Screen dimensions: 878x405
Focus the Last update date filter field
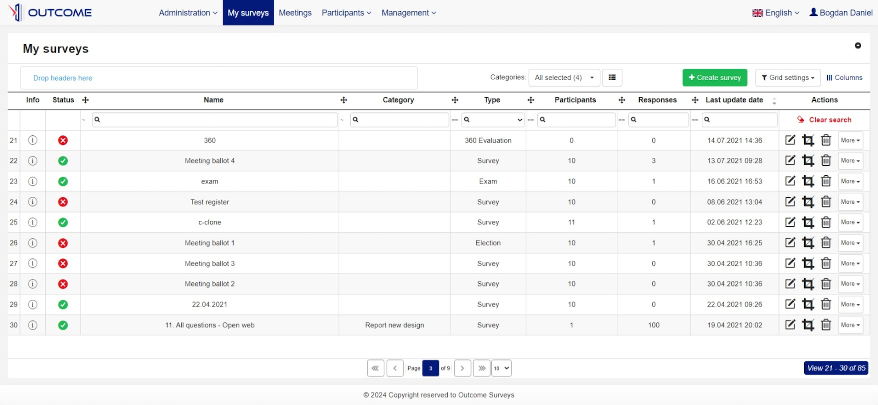point(740,120)
